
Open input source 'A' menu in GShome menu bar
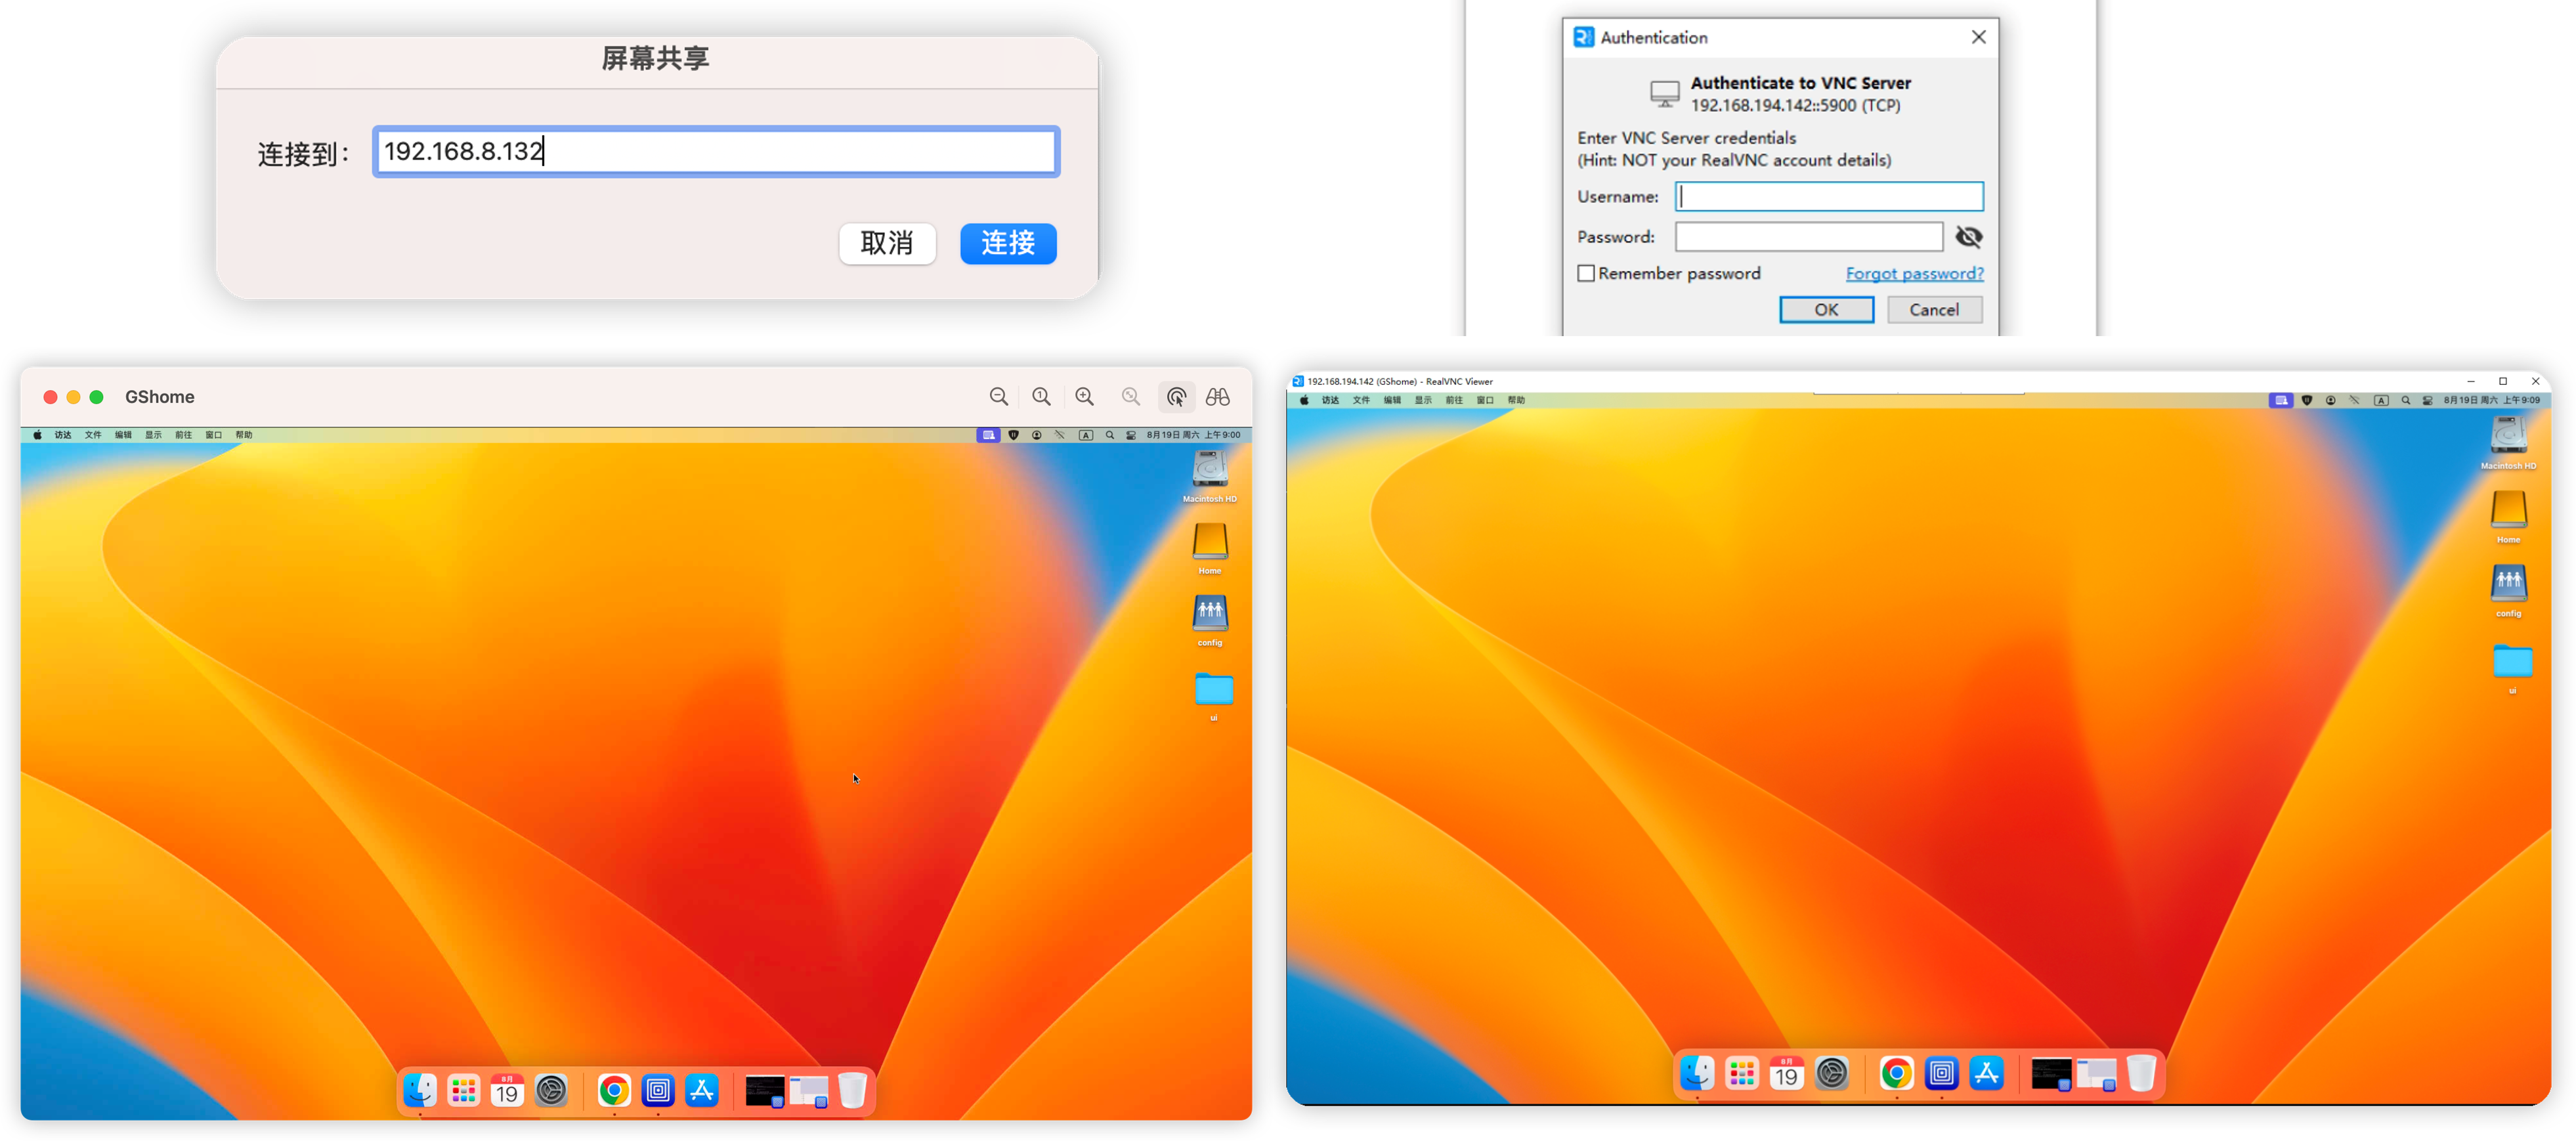click(x=1086, y=435)
